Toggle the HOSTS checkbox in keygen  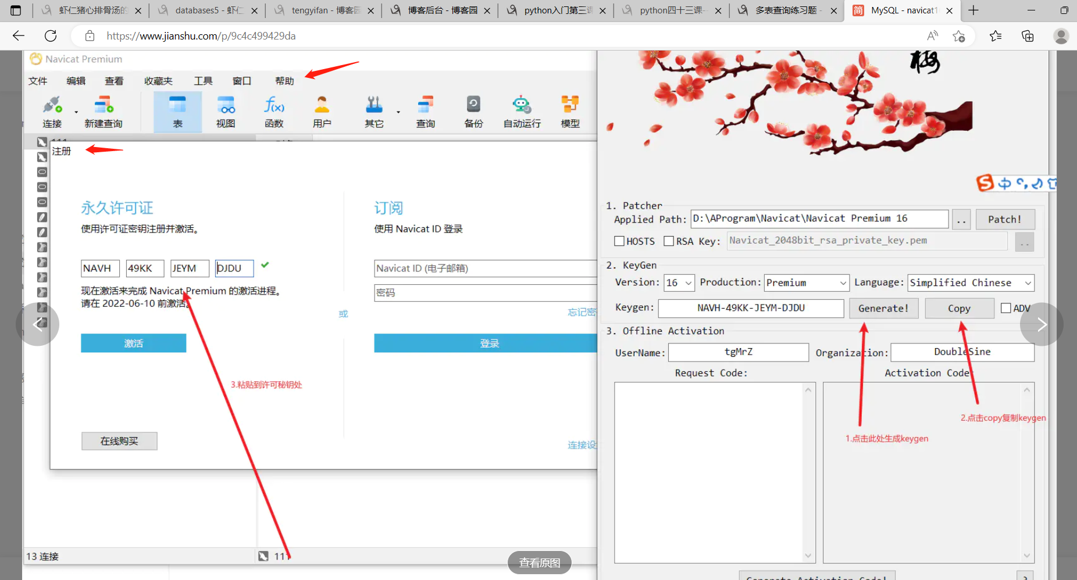point(619,241)
